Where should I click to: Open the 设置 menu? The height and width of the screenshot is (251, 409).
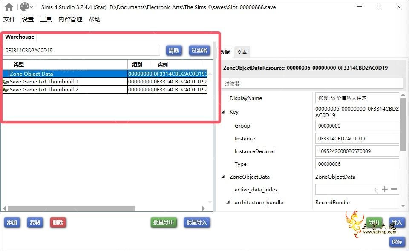28,19
